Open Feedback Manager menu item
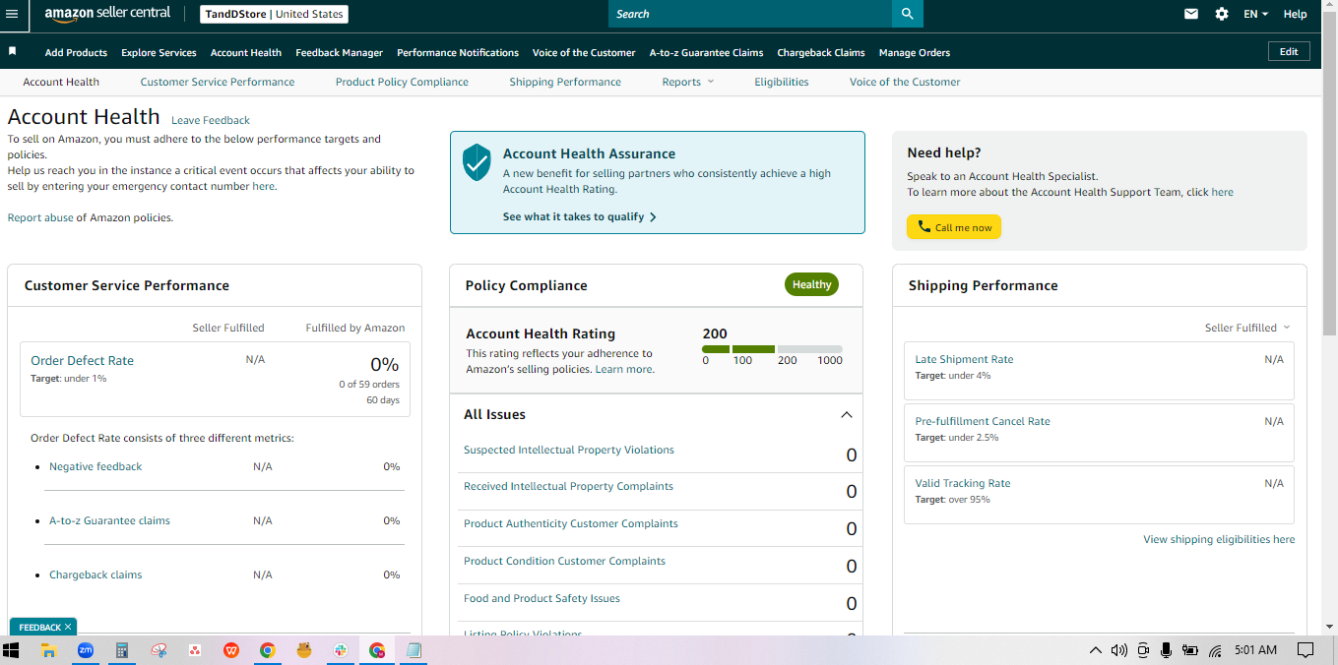1338x665 pixels. pyautogui.click(x=339, y=52)
